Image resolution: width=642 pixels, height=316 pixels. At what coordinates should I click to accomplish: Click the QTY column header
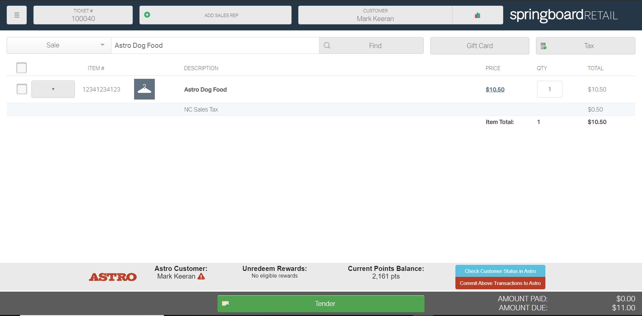click(542, 68)
